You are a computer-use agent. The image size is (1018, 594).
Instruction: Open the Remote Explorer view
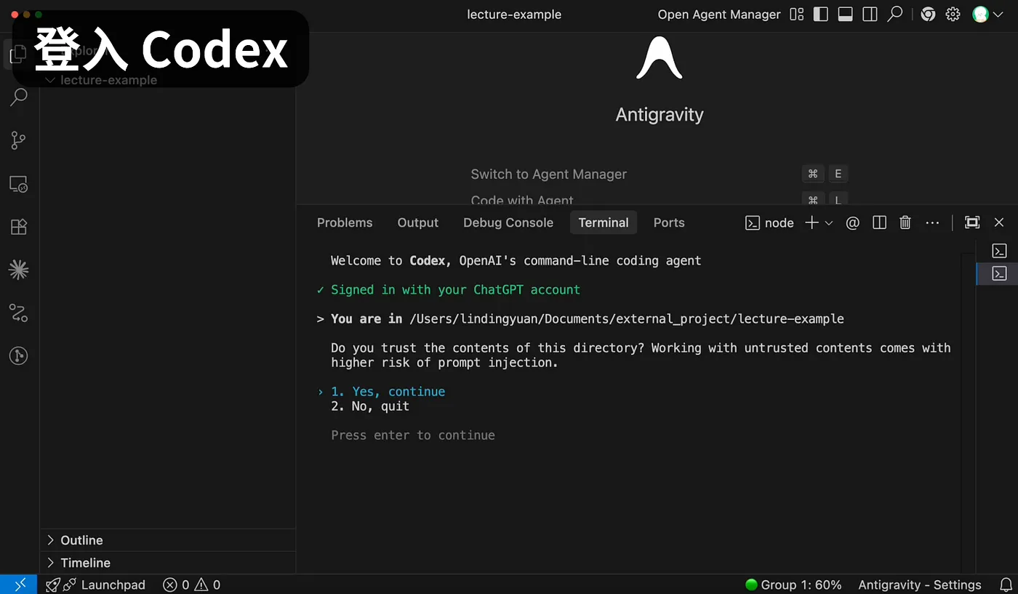click(19, 184)
